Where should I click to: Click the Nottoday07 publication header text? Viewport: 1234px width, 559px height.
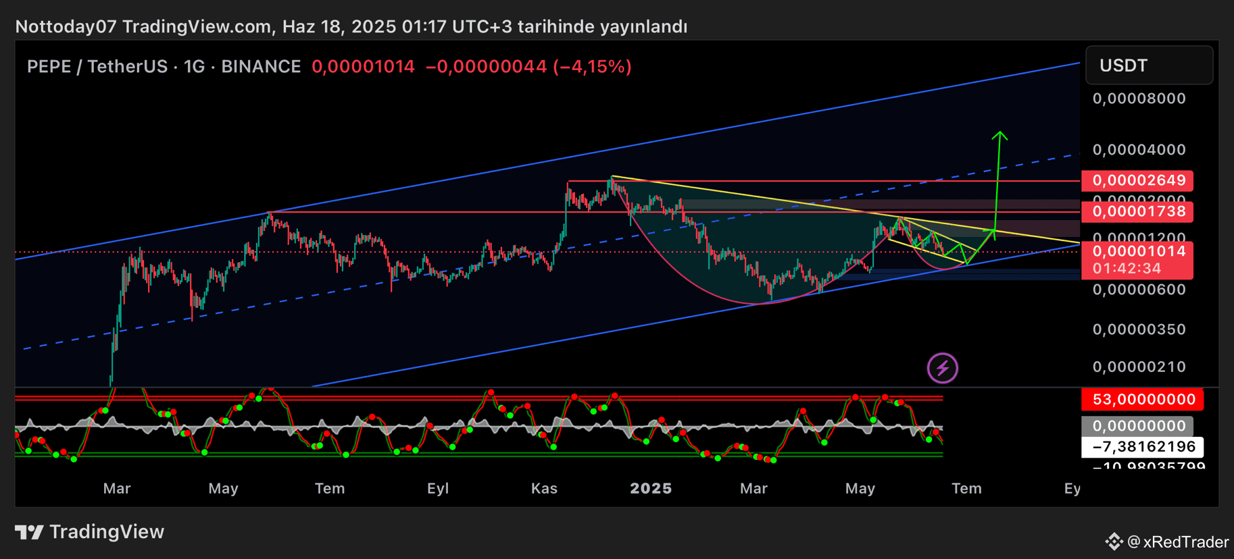pyautogui.click(x=351, y=26)
